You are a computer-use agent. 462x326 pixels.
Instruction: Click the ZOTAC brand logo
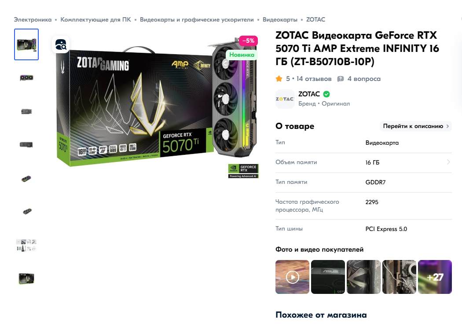(x=285, y=99)
